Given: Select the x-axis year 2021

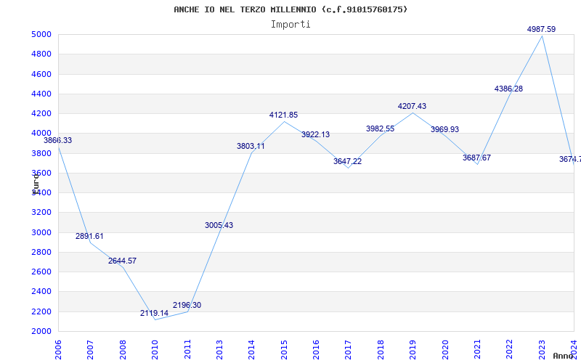Looking at the screenshot, I should pos(477,350).
